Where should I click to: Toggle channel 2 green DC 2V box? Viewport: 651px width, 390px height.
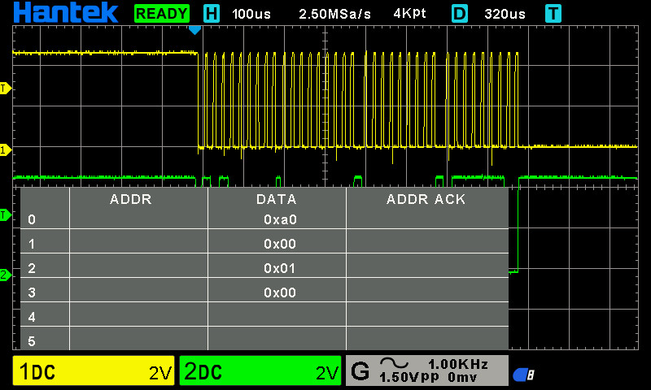coord(260,372)
